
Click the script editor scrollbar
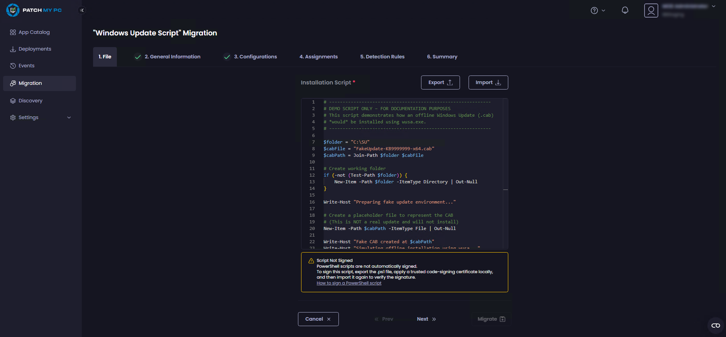point(506,174)
